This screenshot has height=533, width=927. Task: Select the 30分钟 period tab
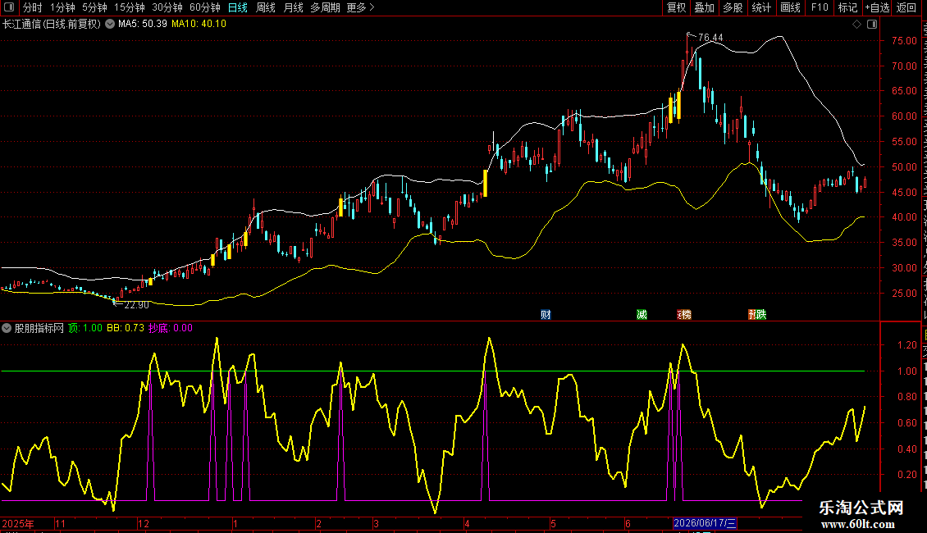167,7
